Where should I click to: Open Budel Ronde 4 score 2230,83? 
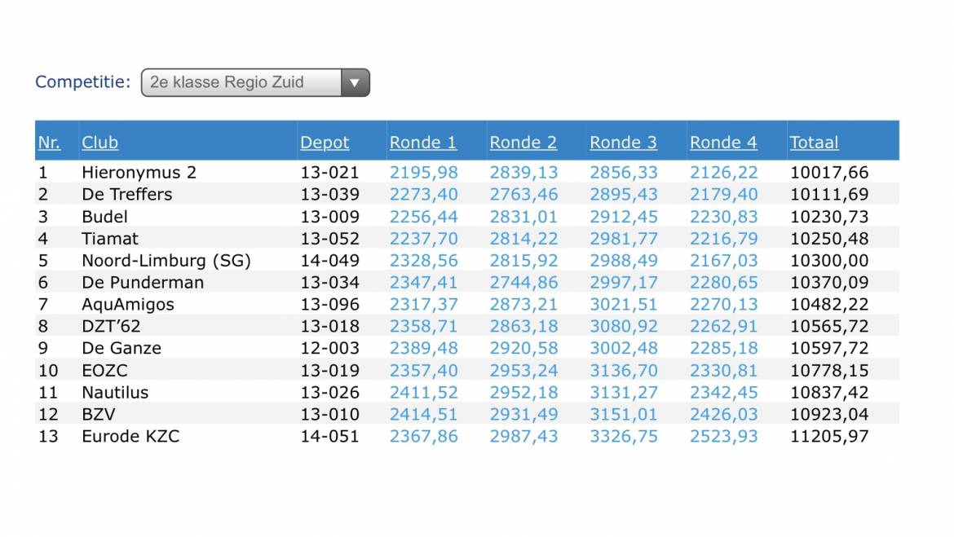coord(724,217)
